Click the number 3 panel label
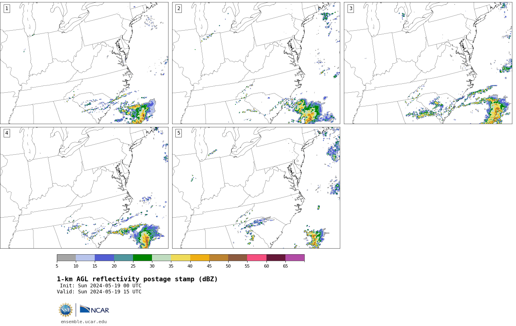The image size is (516, 326). coord(350,8)
